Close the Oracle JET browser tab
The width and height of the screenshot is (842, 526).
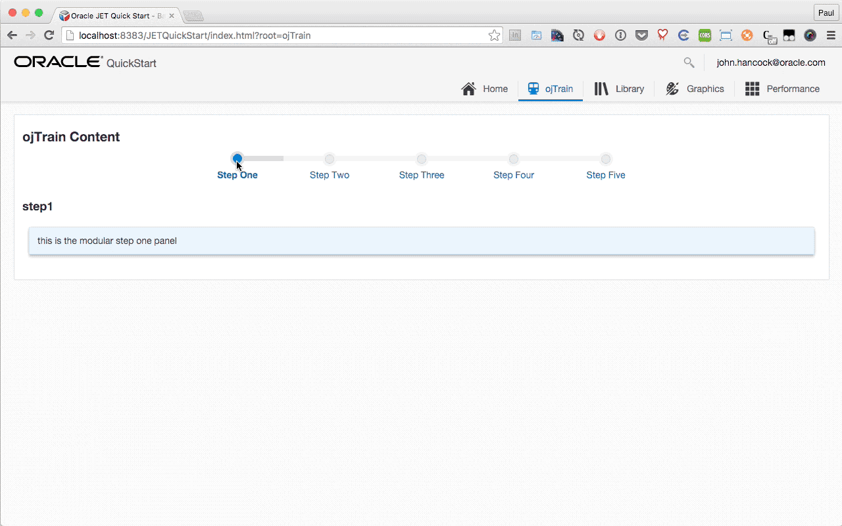pyautogui.click(x=172, y=16)
